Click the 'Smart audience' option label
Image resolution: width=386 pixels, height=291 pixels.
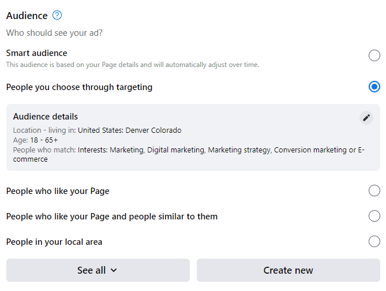(x=36, y=53)
